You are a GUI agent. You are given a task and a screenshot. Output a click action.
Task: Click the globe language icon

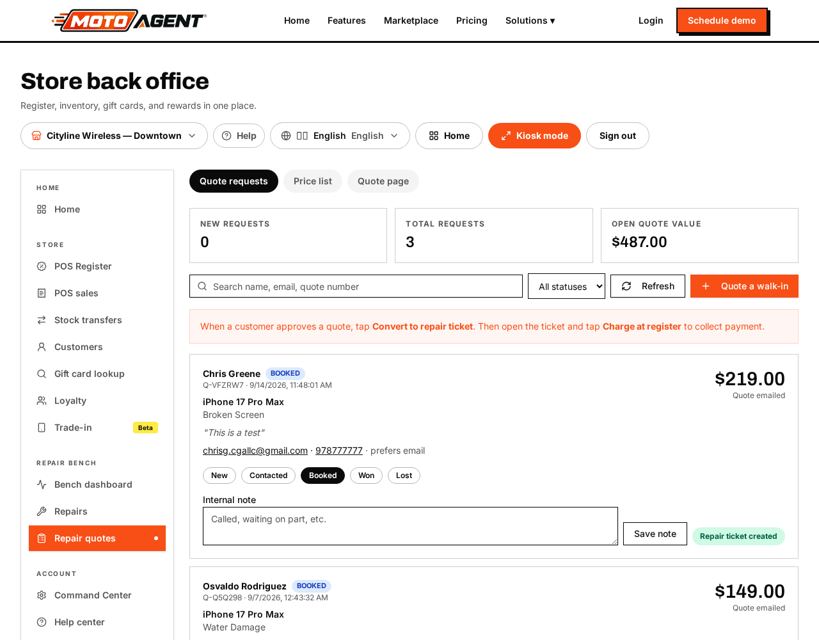(x=286, y=136)
